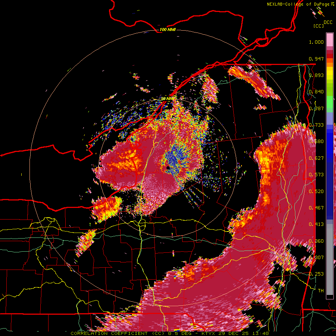
Task: Click the 50 NMI range ring label
Action: 168,99
